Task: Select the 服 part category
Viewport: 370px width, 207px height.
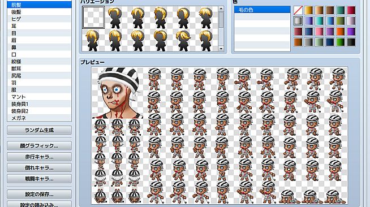Action: point(39,89)
